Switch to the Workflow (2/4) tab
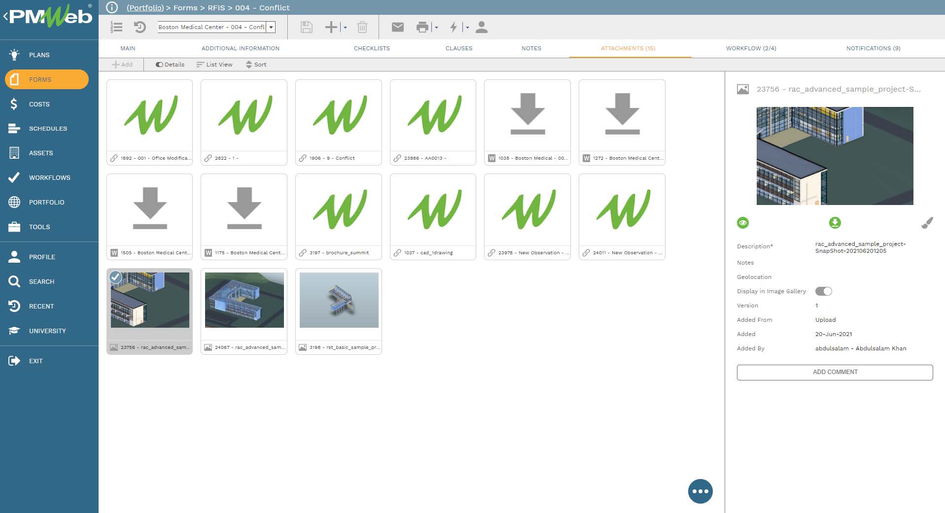945x513 pixels. 751,48
